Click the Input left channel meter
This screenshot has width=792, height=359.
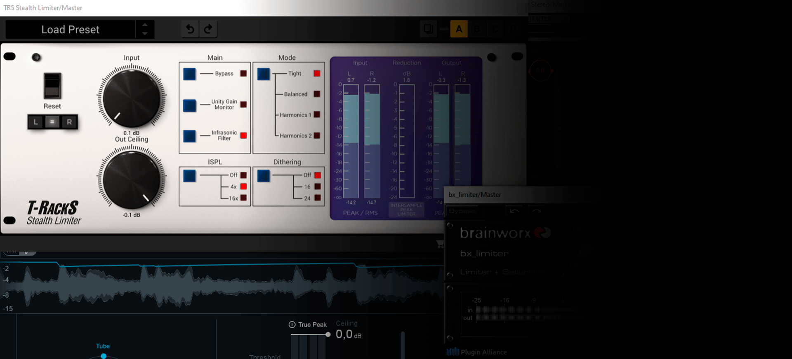click(351, 141)
